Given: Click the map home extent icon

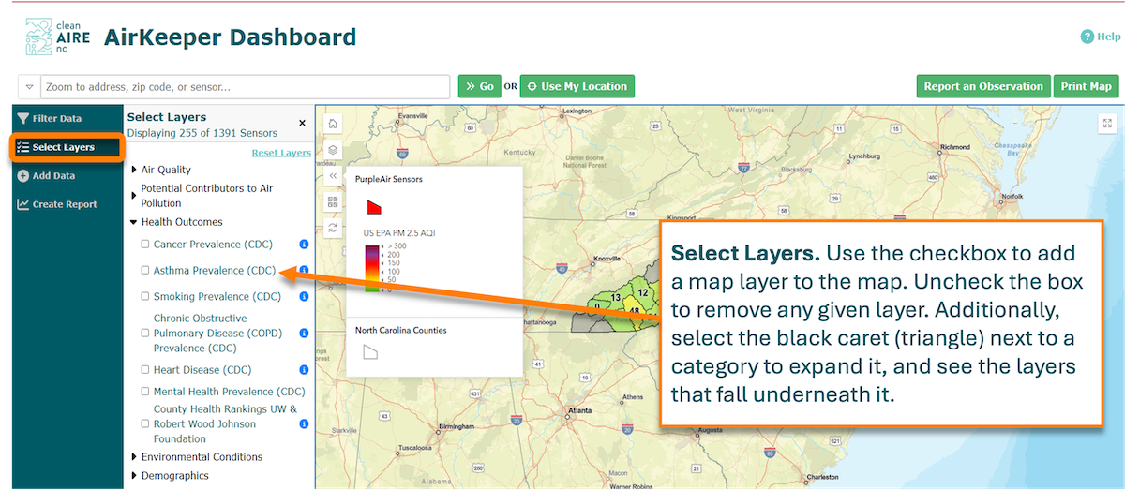Looking at the screenshot, I should point(333,124).
